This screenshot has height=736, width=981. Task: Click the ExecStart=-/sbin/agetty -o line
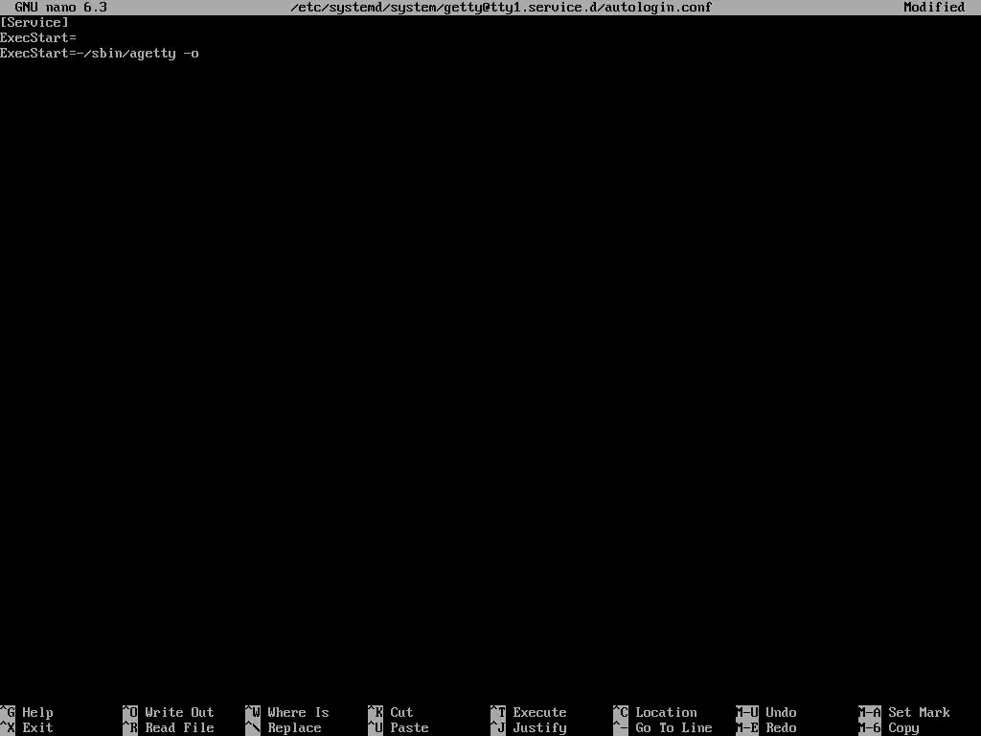(100, 54)
